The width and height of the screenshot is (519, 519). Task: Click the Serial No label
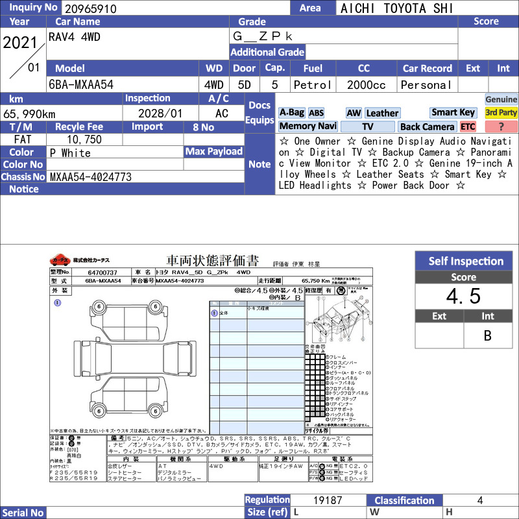[x=23, y=513]
